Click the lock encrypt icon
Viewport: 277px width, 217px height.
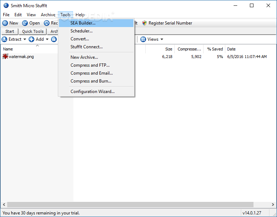pyautogui.click(x=54, y=39)
